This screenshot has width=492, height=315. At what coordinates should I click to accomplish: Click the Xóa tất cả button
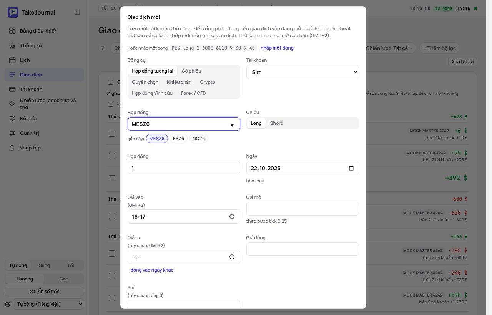point(462,62)
